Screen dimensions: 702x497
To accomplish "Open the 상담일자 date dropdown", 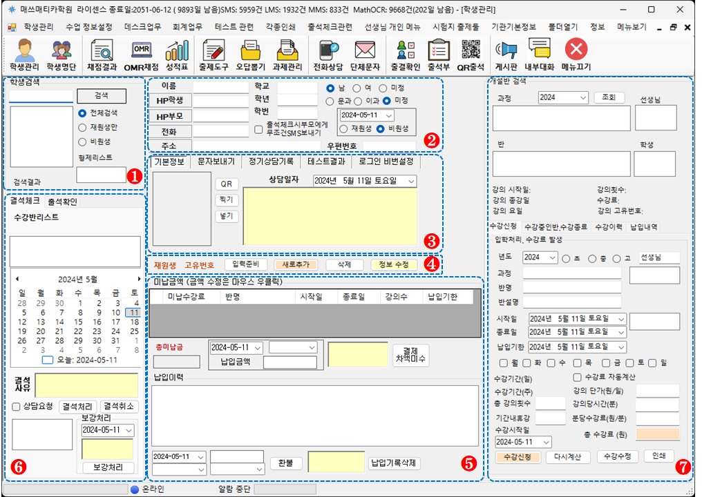I will pos(411,181).
